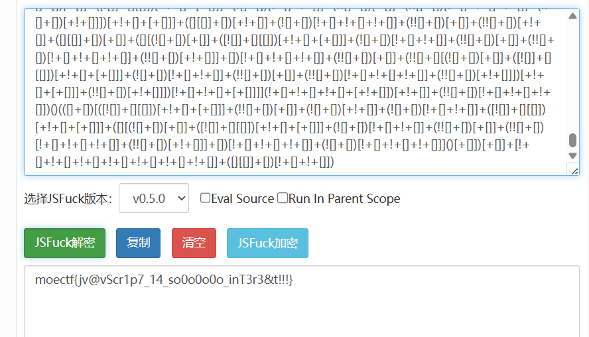Click the red 清空 clear button
Viewport: 589px width, 337px height.
click(x=194, y=243)
